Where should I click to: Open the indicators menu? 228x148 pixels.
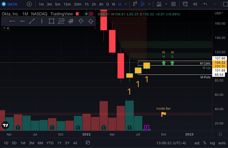coord(159,4)
